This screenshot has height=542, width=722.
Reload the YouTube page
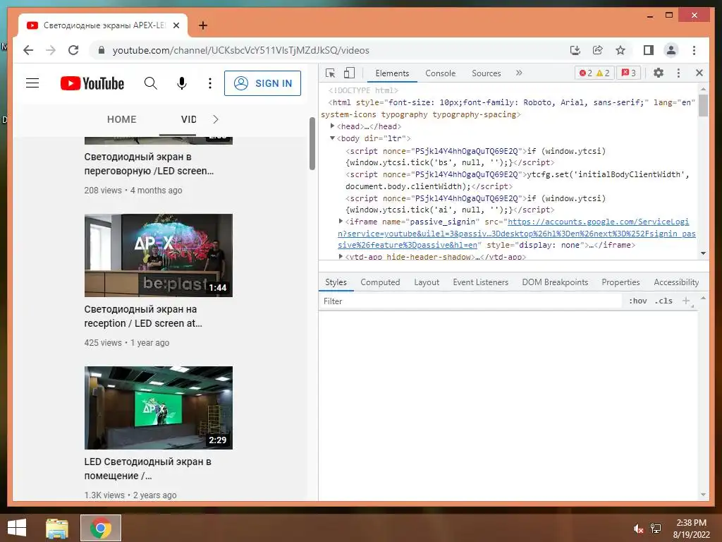click(x=73, y=50)
